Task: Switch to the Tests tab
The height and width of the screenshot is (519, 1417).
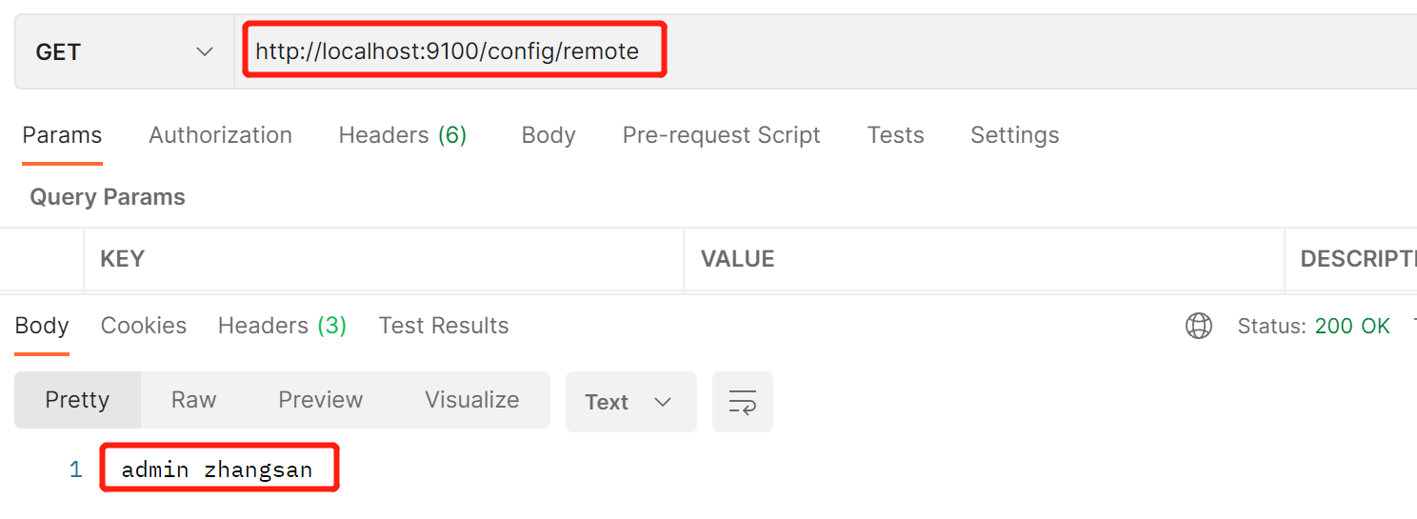Action: tap(895, 135)
